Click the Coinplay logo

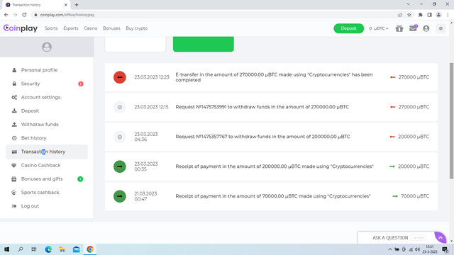[x=21, y=28]
